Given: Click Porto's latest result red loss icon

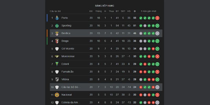Looking at the screenshot, I should pos(157,18).
